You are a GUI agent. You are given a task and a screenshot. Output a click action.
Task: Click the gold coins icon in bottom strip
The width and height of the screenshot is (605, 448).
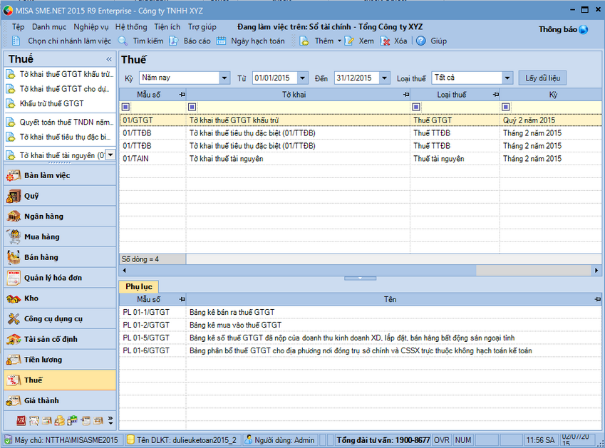(x=59, y=421)
